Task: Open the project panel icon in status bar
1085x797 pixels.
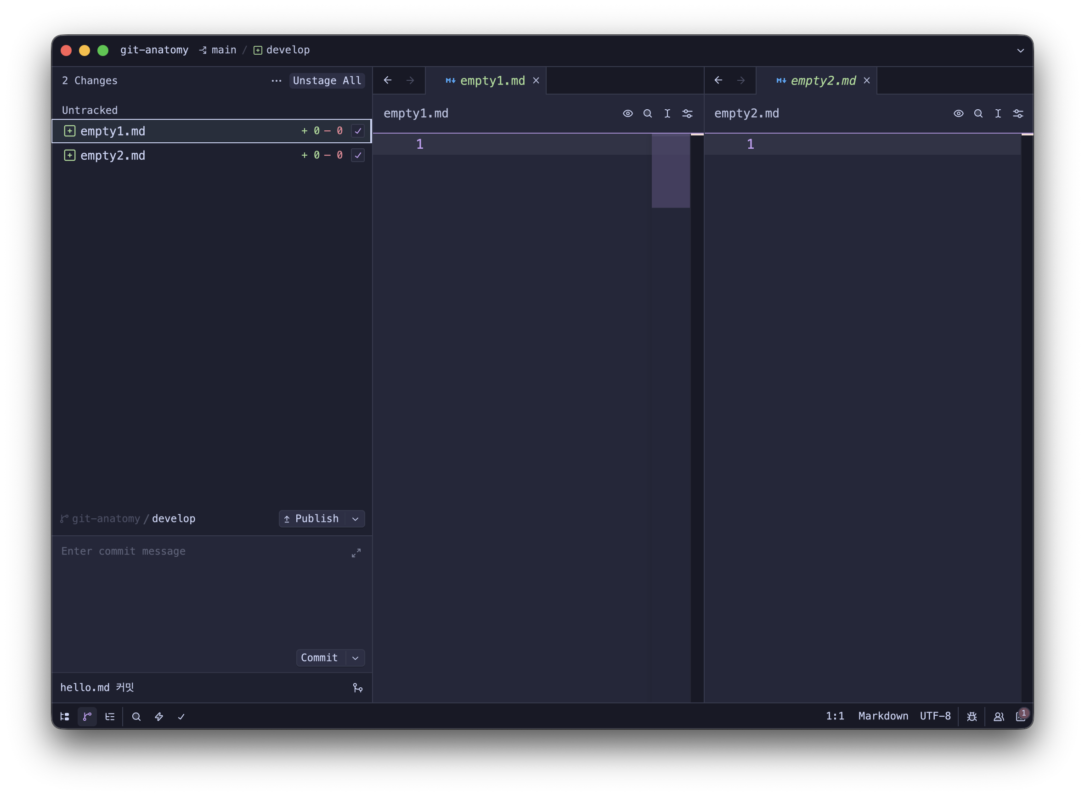Action: coord(65,717)
